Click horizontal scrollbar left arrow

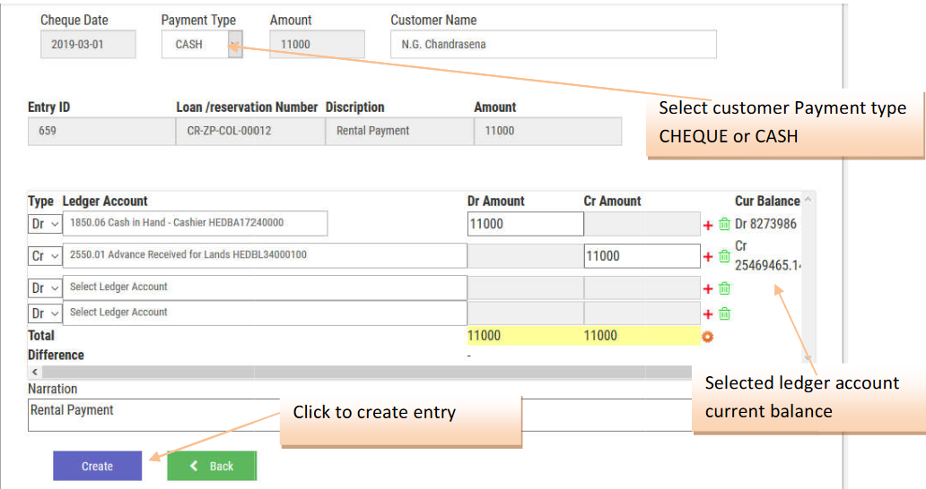(x=35, y=372)
